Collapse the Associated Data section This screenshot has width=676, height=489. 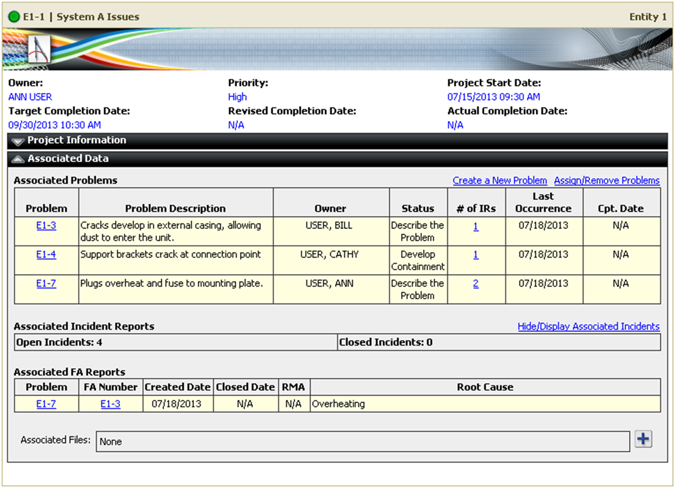coord(18,159)
